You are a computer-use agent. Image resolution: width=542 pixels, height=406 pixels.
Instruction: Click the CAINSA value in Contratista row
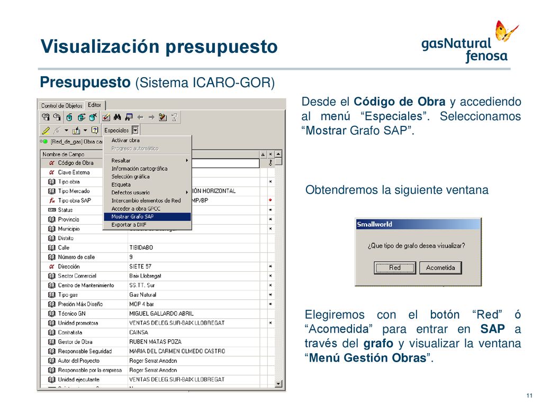[139, 333]
